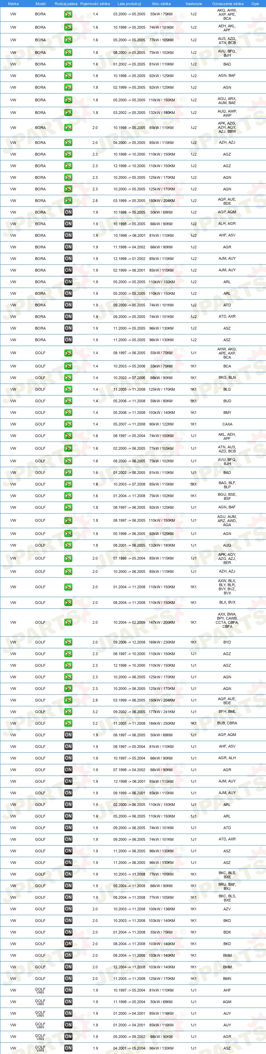The height and width of the screenshot is (1054, 266).
Task: Click petrol icon in GOLF BUD row
Action: coord(68,401)
